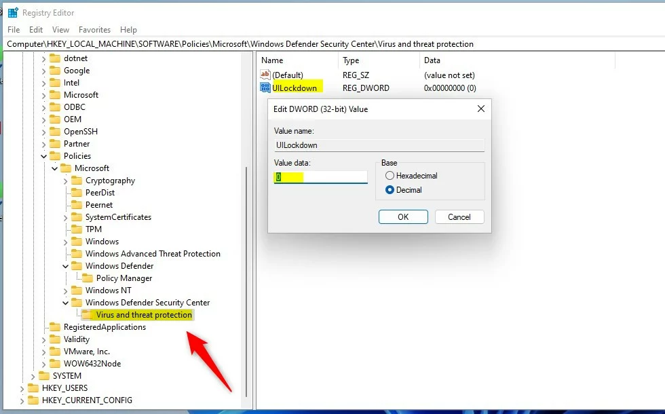Confirm the DWORD edit with OK
Viewport: 665px width, 414px height.
pyautogui.click(x=403, y=217)
